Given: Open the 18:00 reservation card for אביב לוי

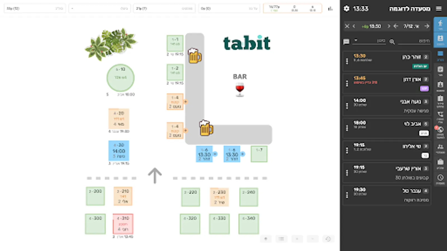Looking at the screenshot, I should 386,128.
